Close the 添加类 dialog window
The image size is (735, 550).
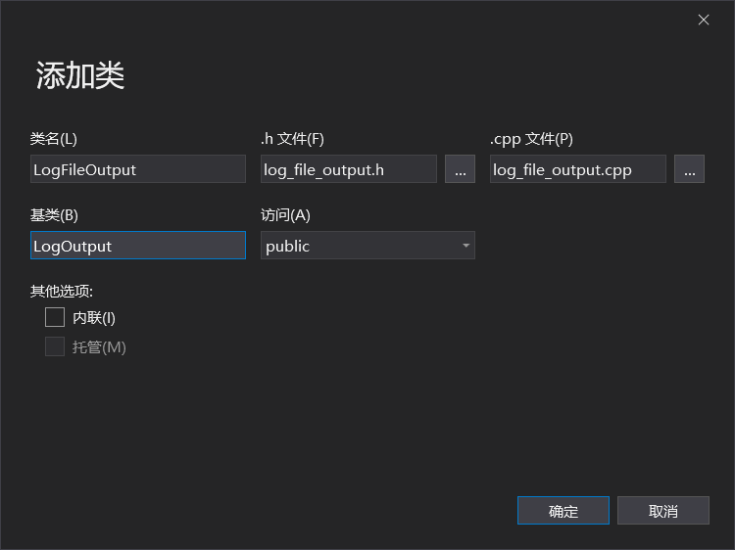[x=704, y=20]
